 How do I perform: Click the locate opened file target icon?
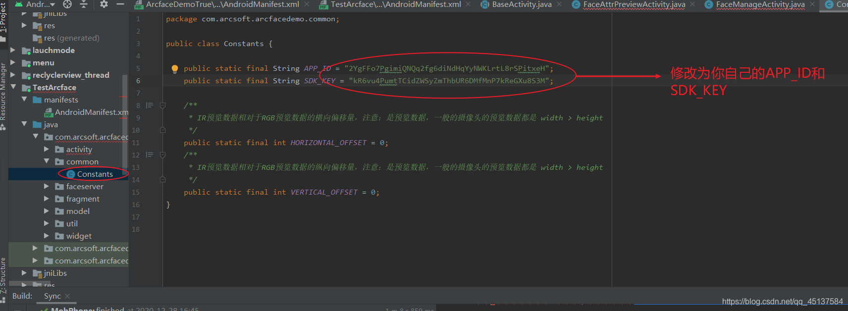tap(67, 4)
